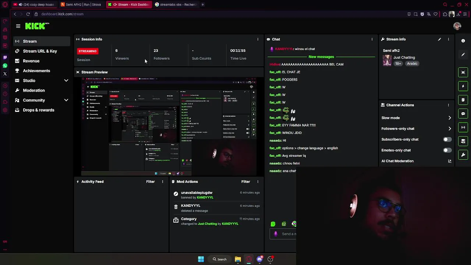
Task: Edit stream info with the pencil icon
Action: [439, 39]
